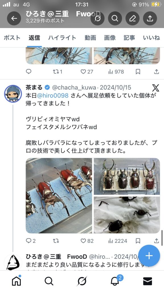Open the @hiro0098 mention link
Viewport: 164px width, 292px height.
pyautogui.click(x=53, y=96)
